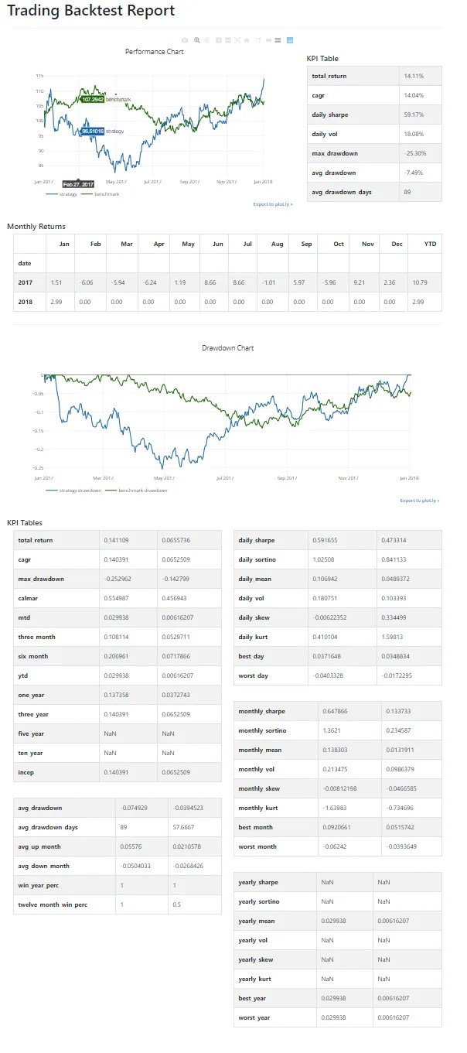Select the Zoom magnifier tool in modebar
The image size is (467, 1053).
[197, 40]
